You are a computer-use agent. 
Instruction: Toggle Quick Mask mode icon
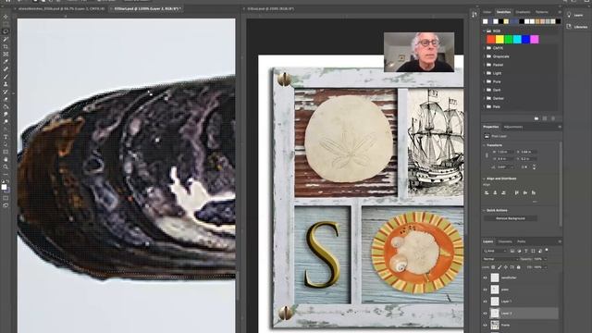click(6, 198)
